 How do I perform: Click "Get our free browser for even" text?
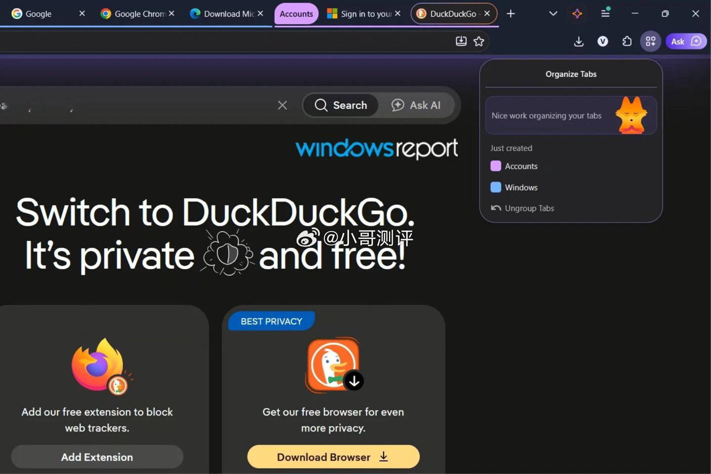point(333,412)
